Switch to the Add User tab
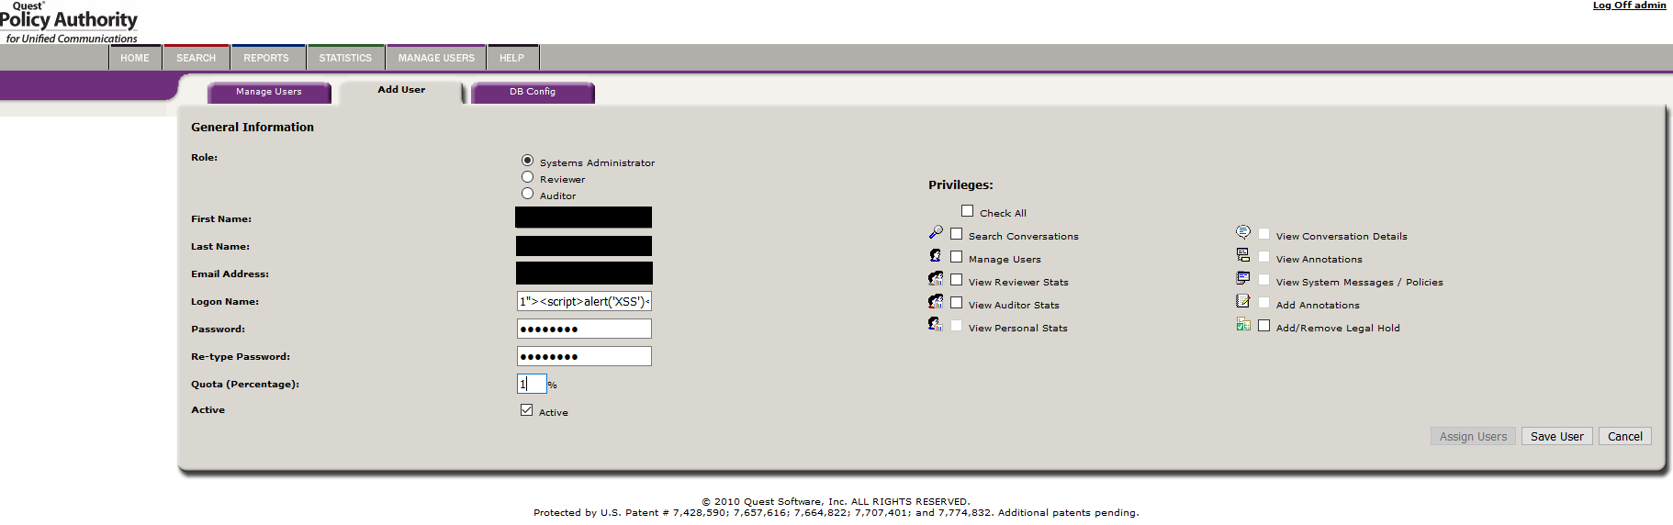Screen dimensions: 1673x525 click(401, 91)
